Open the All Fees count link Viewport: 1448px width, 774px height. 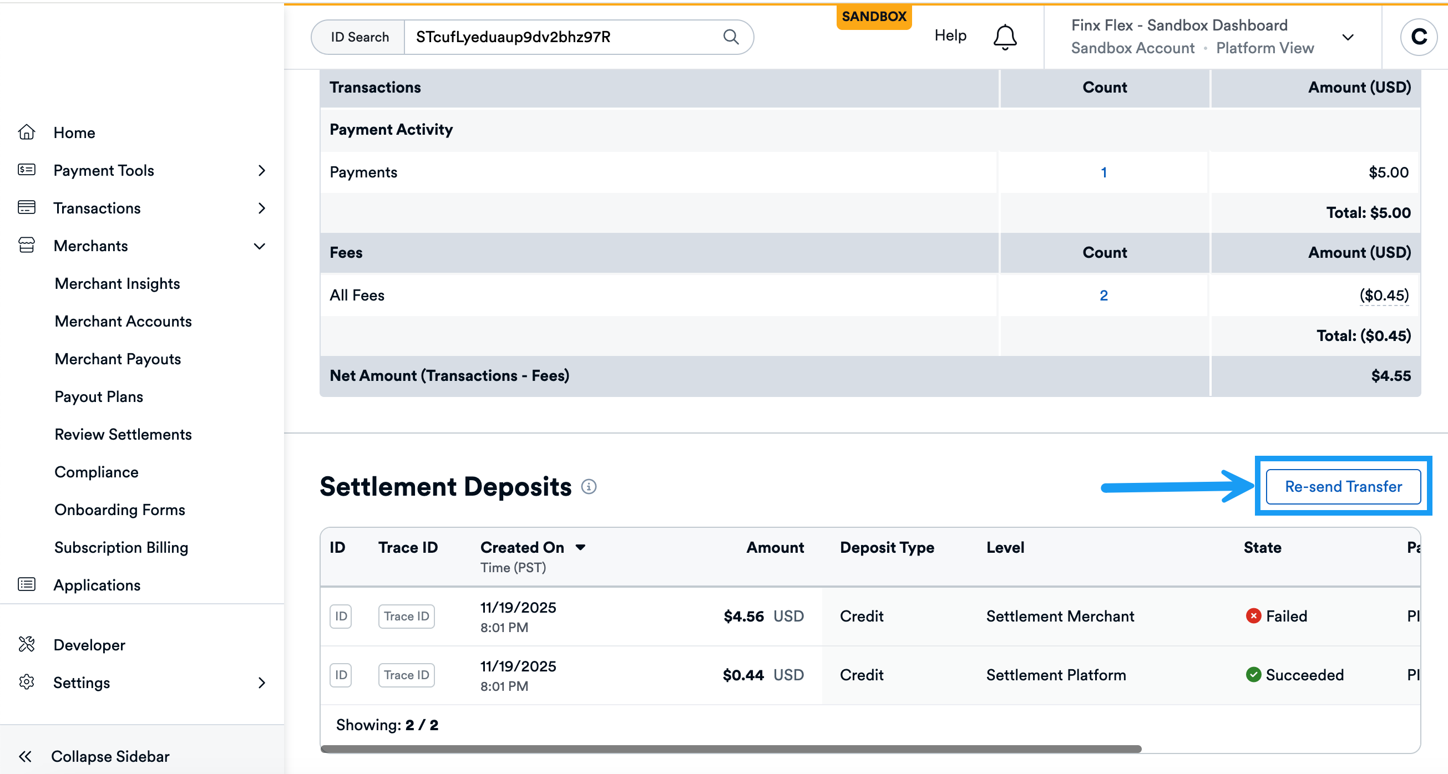(x=1103, y=295)
